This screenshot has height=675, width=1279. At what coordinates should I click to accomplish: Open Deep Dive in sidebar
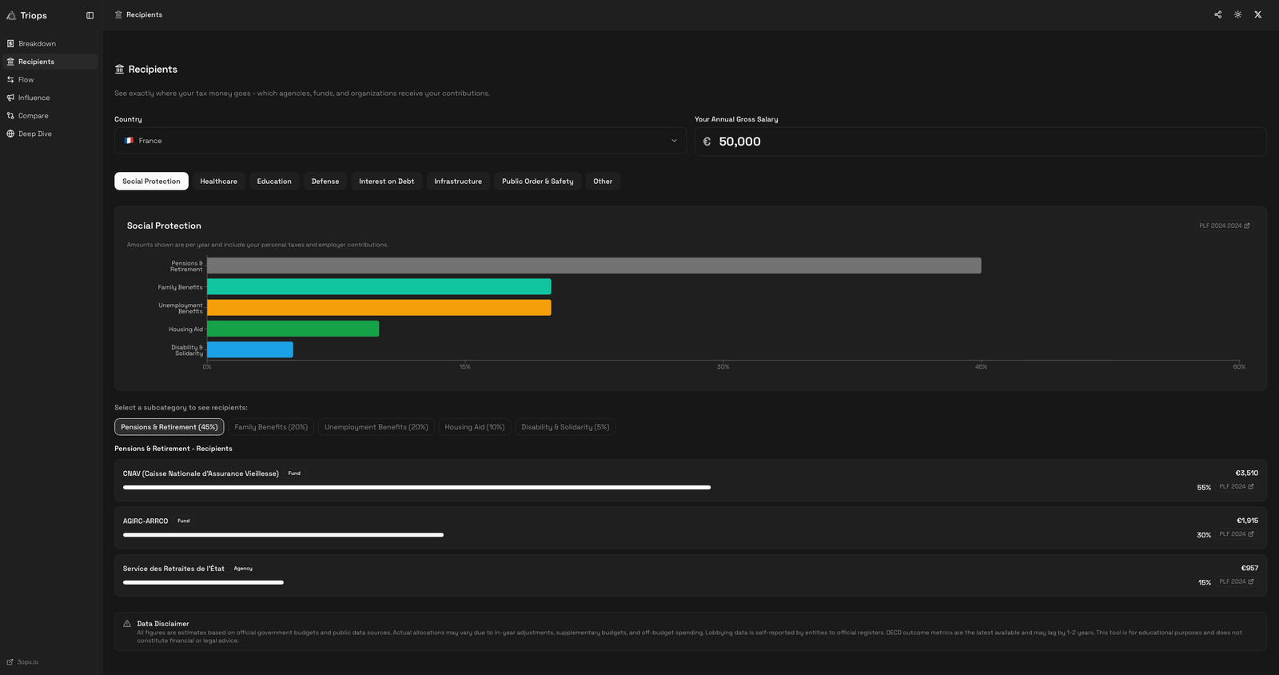pyautogui.click(x=34, y=134)
